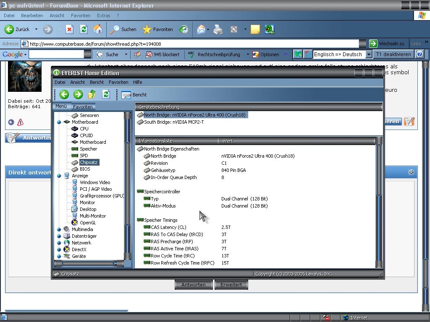
Task: Click the Erweitert button
Action: 231,285
